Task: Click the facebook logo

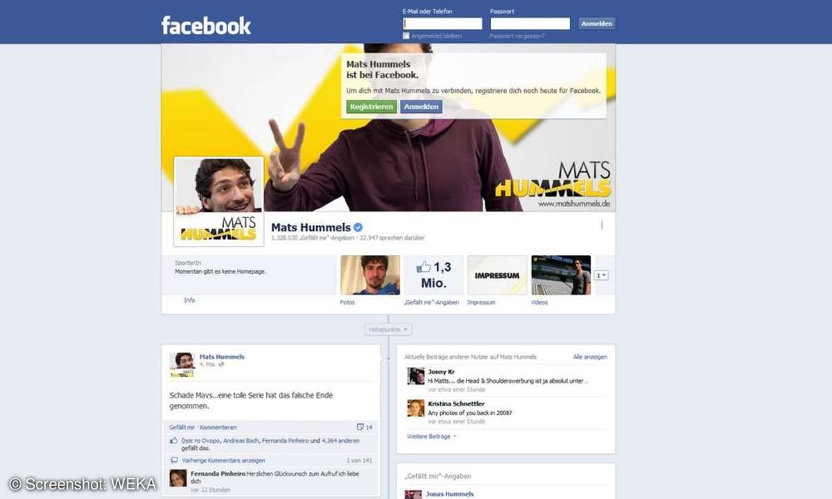Action: pos(206,25)
